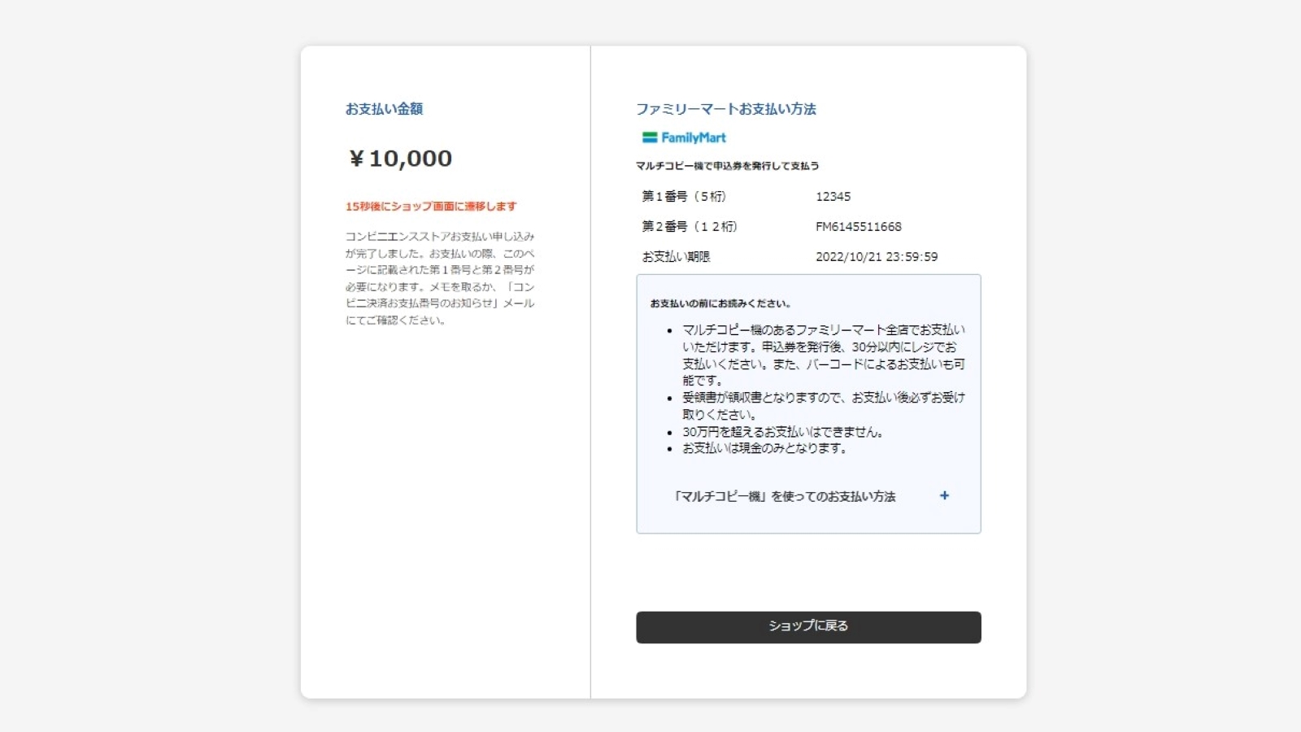Select the second number FM6145511668
The image size is (1301, 732).
[x=859, y=227]
